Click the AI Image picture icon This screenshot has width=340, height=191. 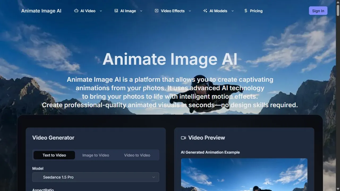[x=116, y=11]
